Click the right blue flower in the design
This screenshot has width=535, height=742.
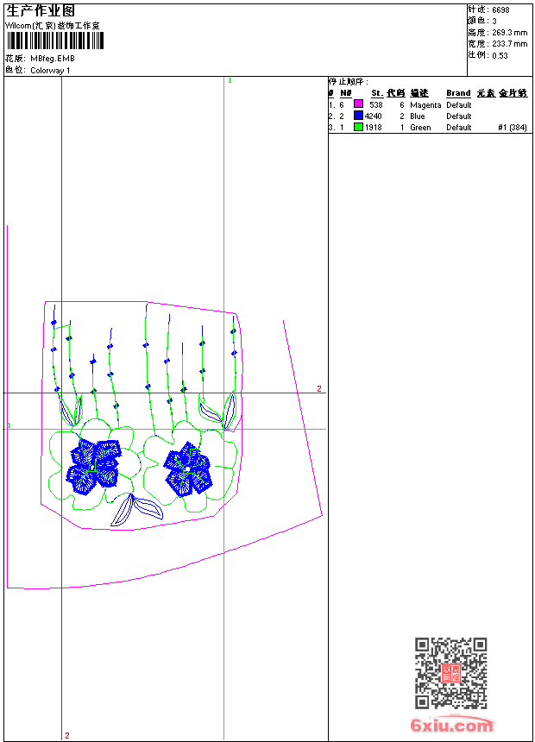tap(188, 469)
